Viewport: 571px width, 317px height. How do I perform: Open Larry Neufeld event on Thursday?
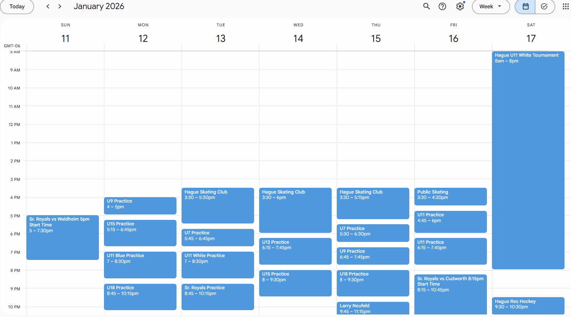372,308
